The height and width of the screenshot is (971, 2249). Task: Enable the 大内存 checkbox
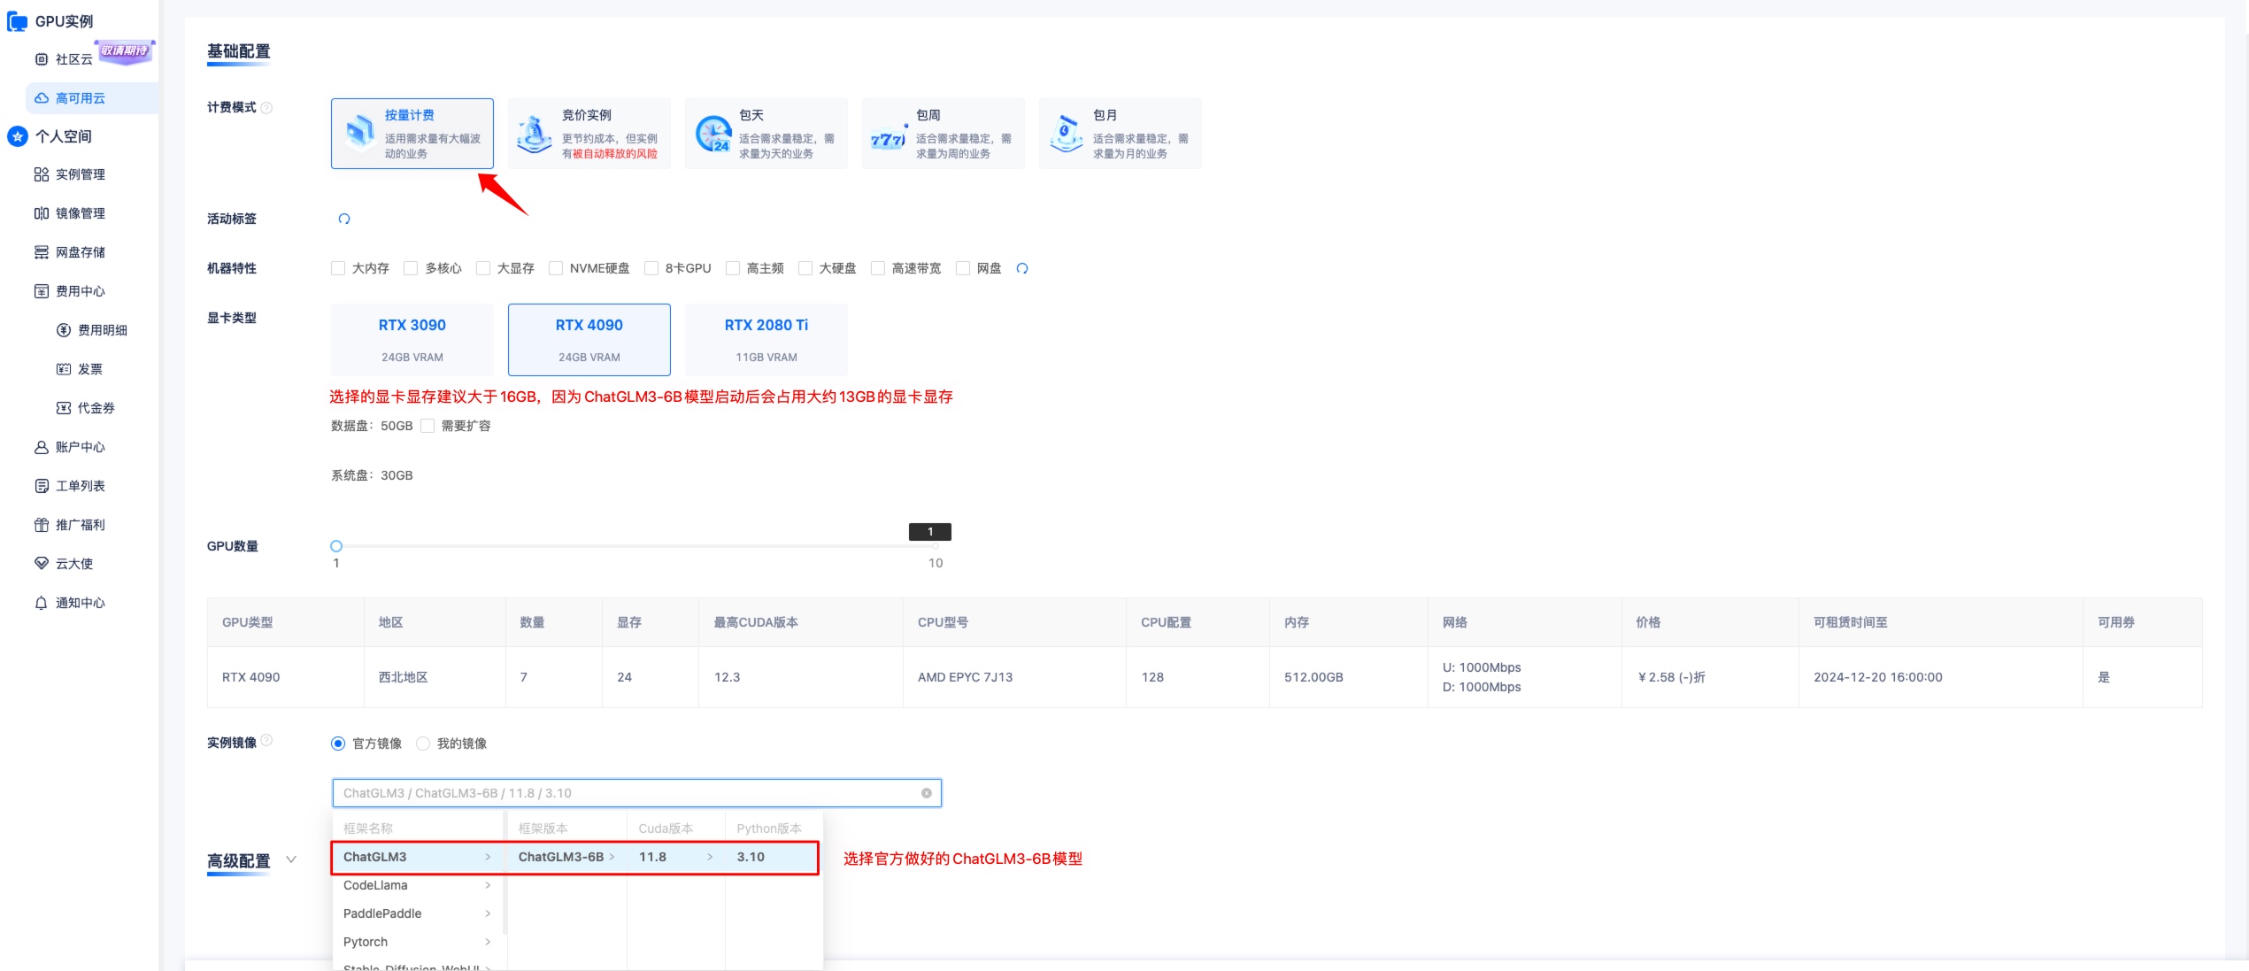coord(338,268)
